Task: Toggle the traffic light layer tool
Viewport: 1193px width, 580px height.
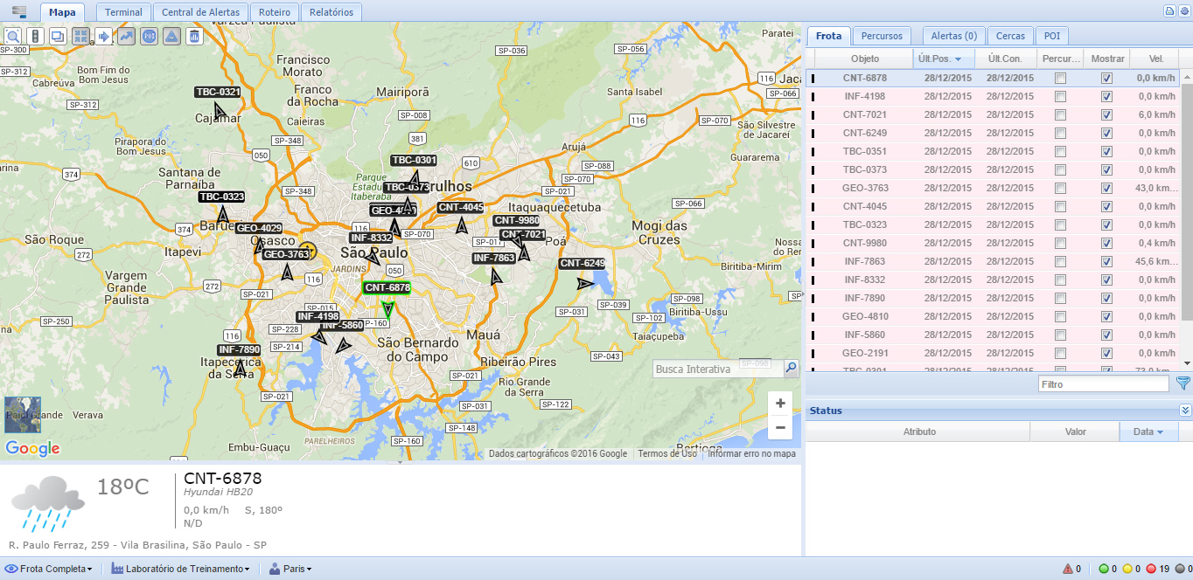Action: pos(36,36)
